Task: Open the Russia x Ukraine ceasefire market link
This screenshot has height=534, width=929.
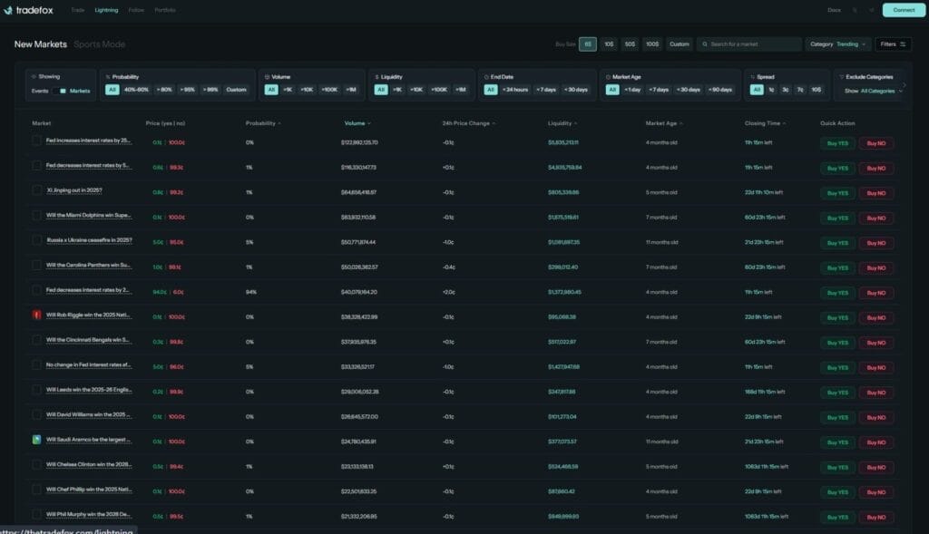Action: (x=89, y=241)
